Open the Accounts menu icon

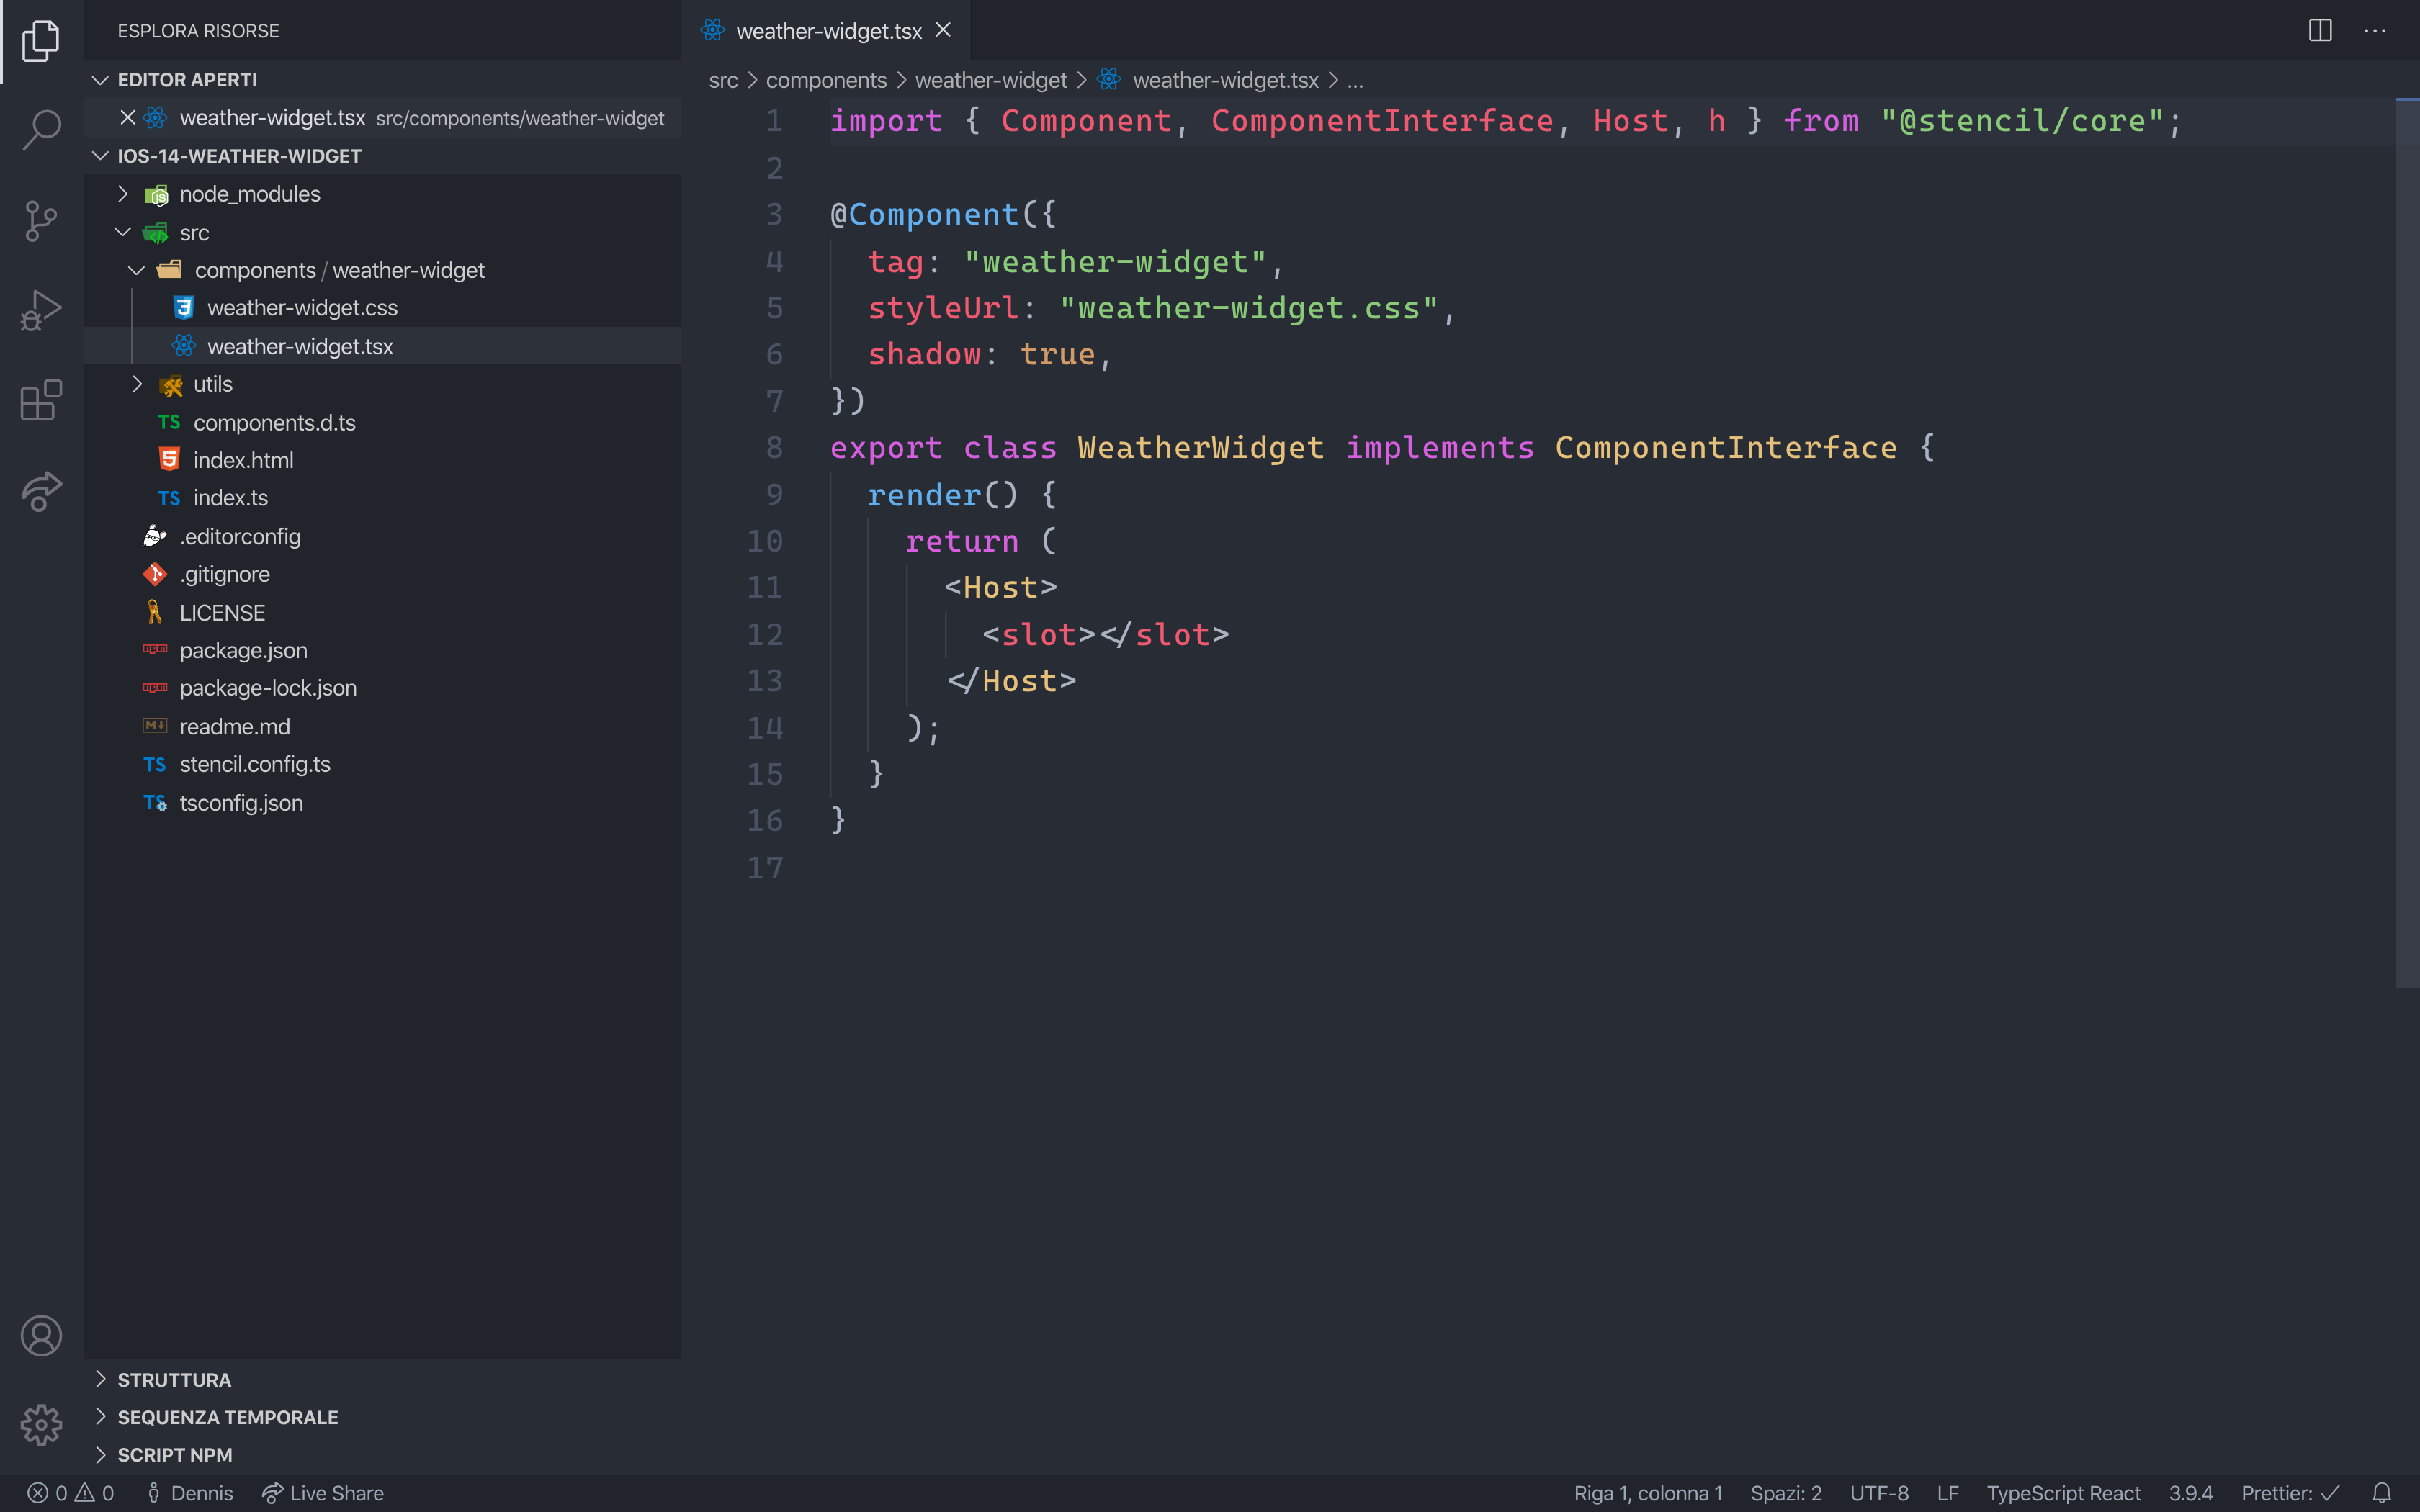coord(41,1336)
